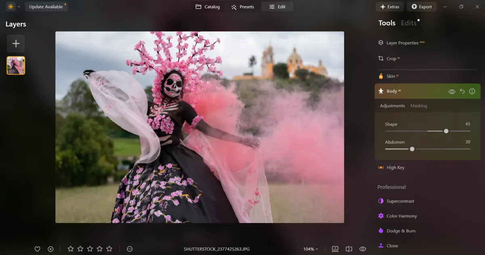Toggle Body AI edit visibility
The width and height of the screenshot is (485, 255).
point(452,91)
